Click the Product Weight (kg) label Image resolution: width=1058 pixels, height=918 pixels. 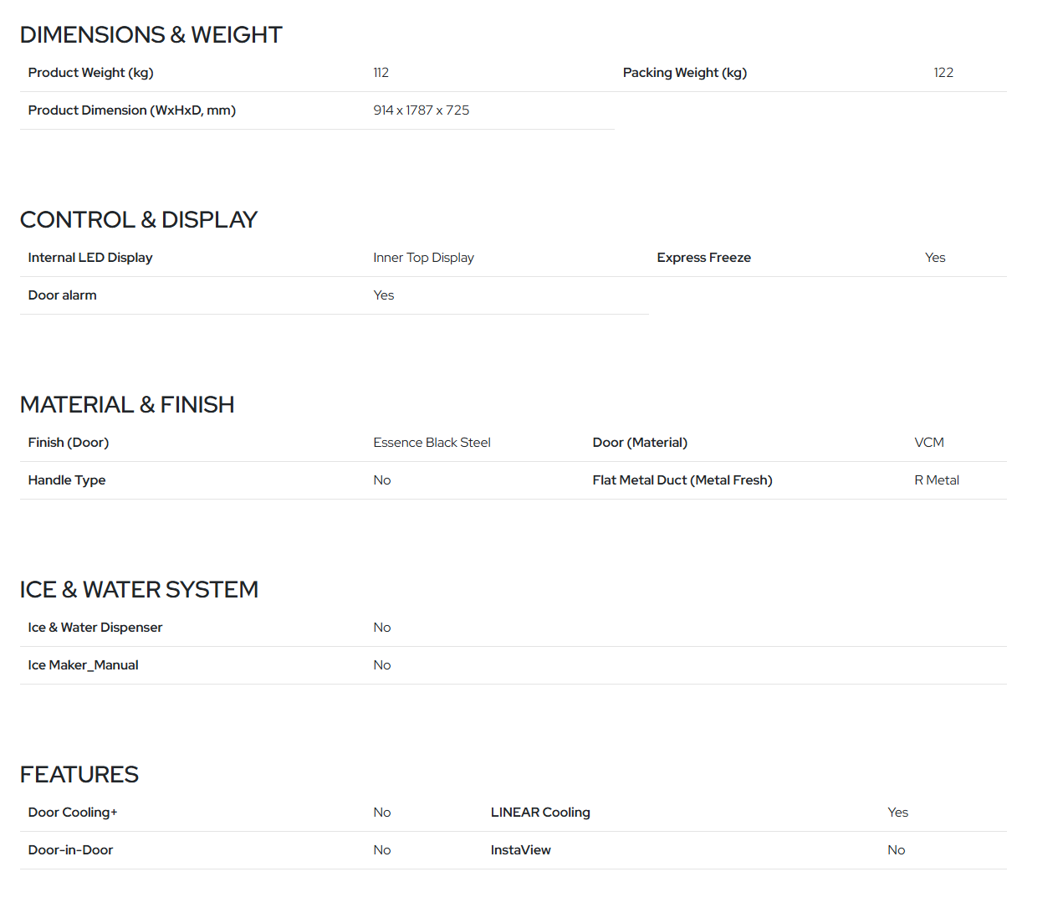tap(90, 73)
